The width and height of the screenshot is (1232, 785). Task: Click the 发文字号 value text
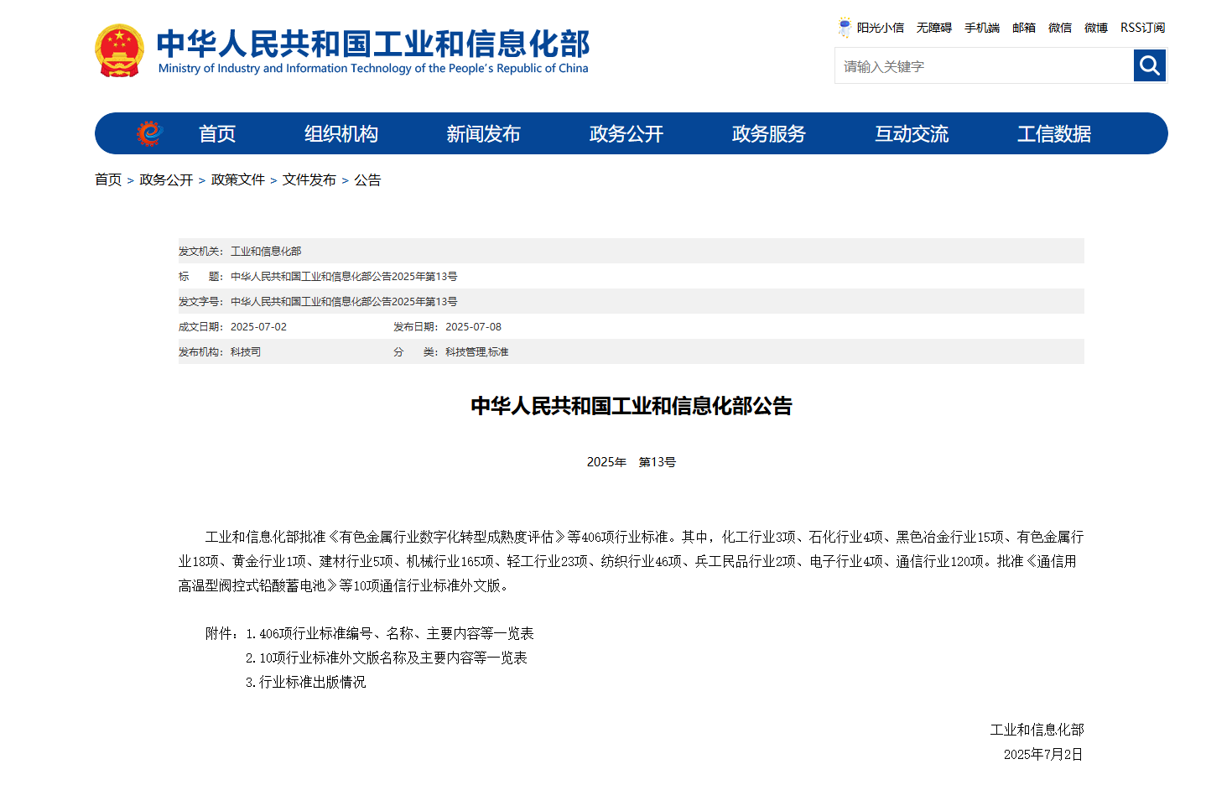pyautogui.click(x=344, y=301)
